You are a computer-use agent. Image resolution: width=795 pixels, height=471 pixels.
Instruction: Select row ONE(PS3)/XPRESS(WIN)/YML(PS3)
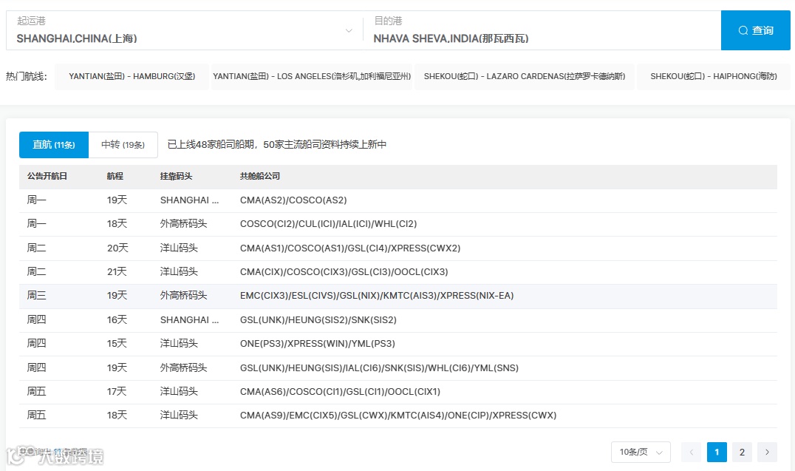coord(398,344)
